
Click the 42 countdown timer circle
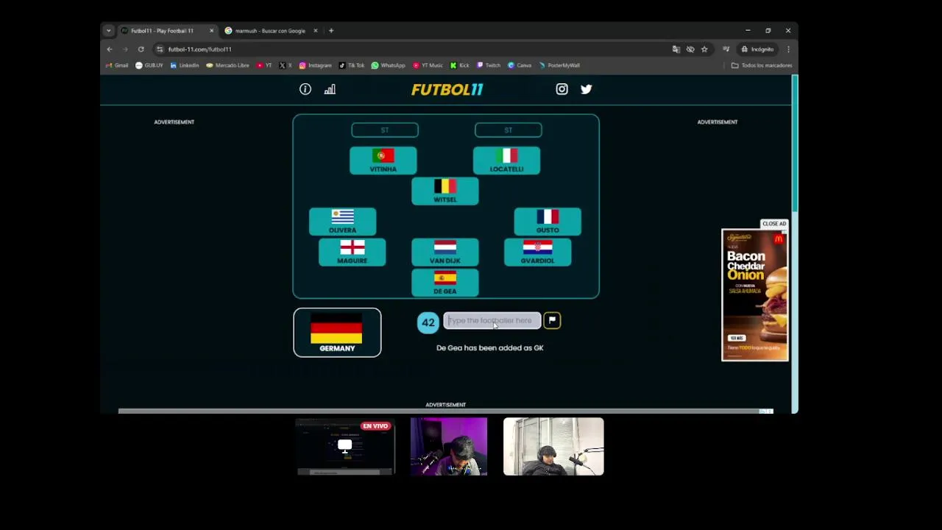click(428, 322)
